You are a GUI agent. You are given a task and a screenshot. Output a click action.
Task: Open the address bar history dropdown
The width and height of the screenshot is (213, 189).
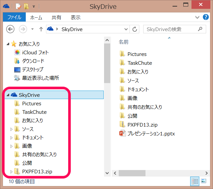coord(126,29)
